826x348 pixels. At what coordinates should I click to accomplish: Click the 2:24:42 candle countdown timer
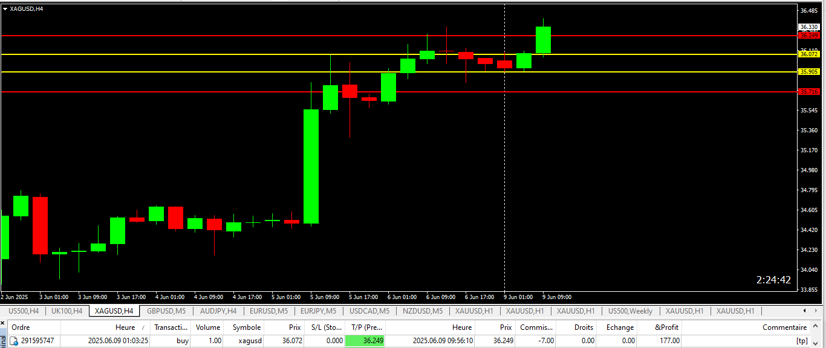pyautogui.click(x=773, y=280)
